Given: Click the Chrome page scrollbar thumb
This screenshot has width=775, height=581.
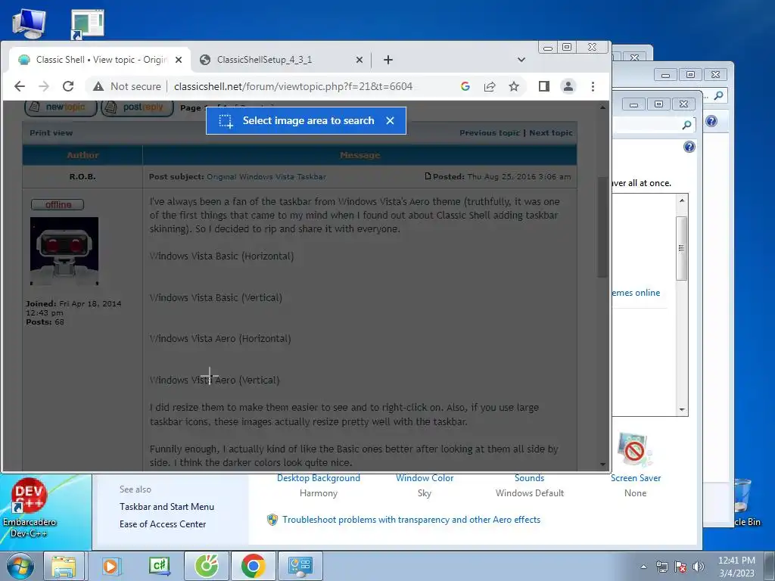Looking at the screenshot, I should (602, 227).
